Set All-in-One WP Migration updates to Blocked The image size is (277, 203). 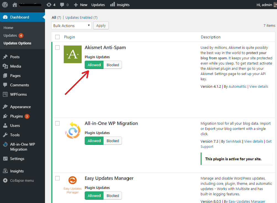click(113, 141)
